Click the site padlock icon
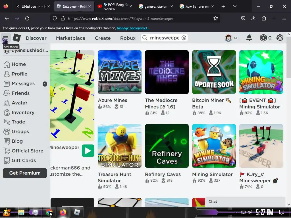This screenshot has height=218, width=291. (63, 18)
